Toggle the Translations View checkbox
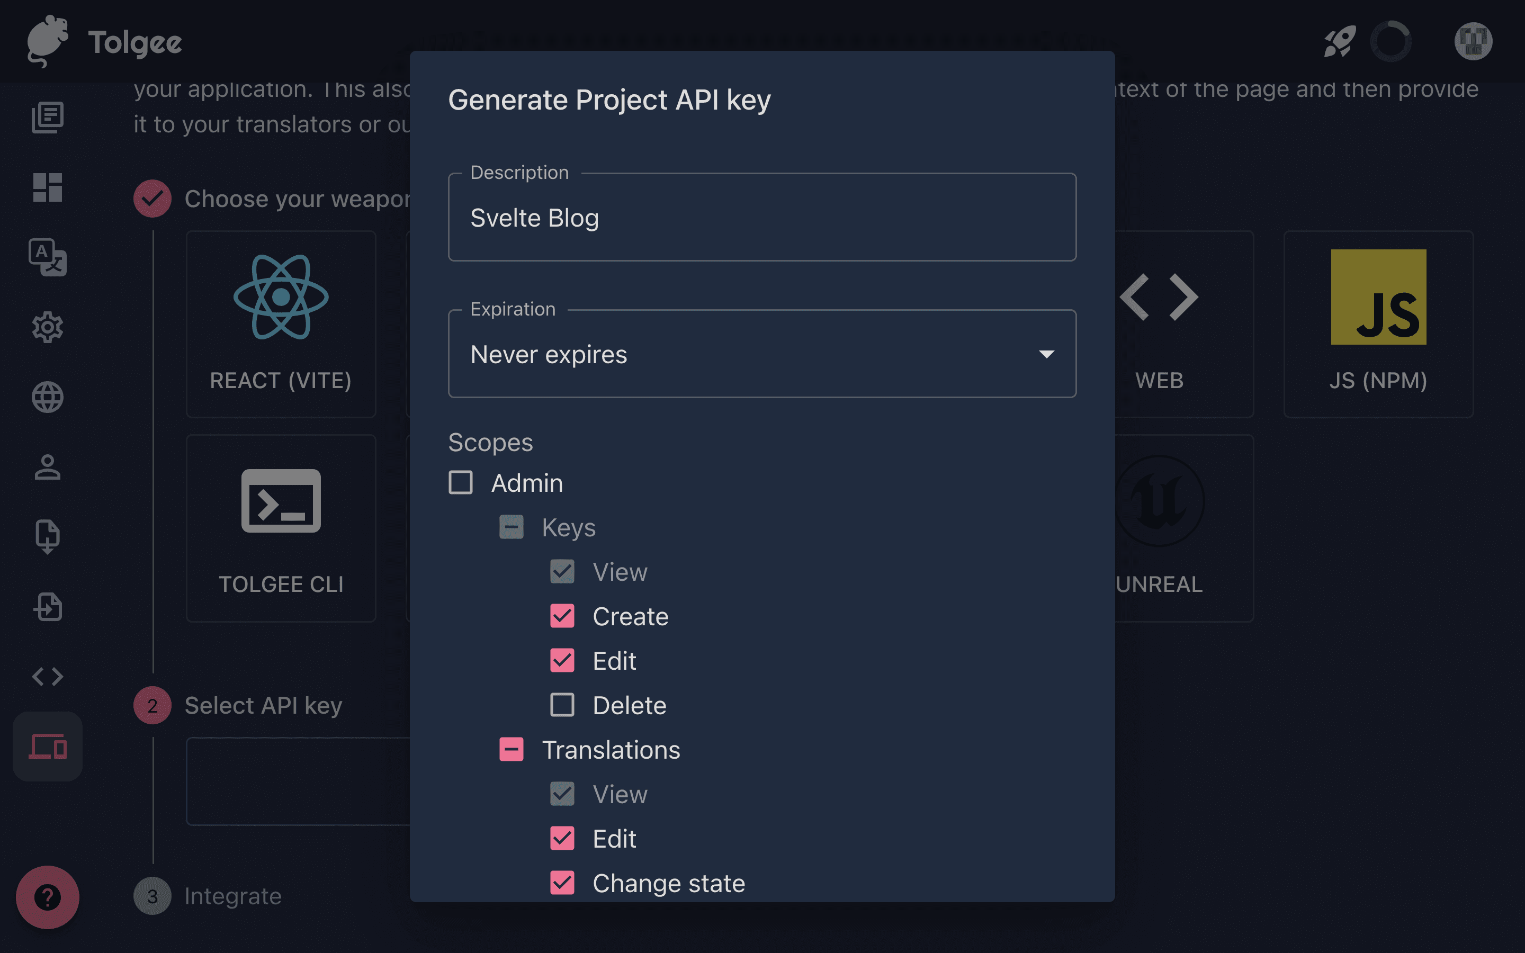The width and height of the screenshot is (1525, 953). [562, 794]
